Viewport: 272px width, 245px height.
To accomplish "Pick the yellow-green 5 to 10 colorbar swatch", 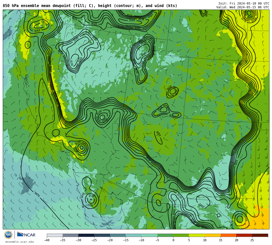I will click(197, 235).
